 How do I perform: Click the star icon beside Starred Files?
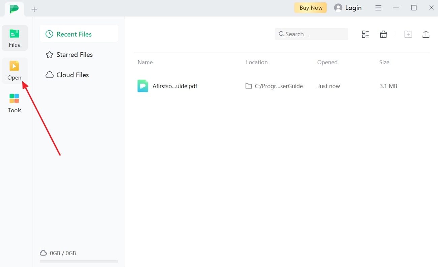50,54
